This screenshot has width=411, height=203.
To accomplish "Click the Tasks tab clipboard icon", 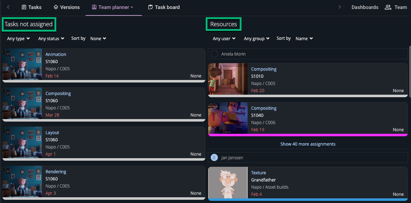I will point(24,7).
